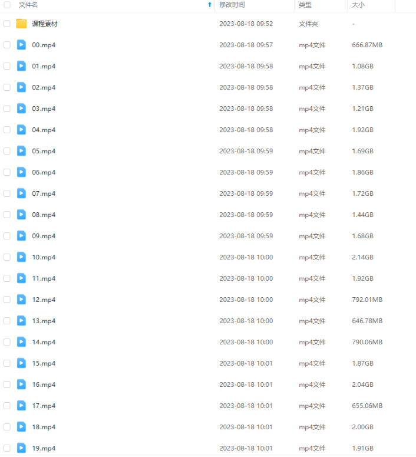Check the box for 00.mp4
The height and width of the screenshot is (457, 416).
tap(7, 45)
